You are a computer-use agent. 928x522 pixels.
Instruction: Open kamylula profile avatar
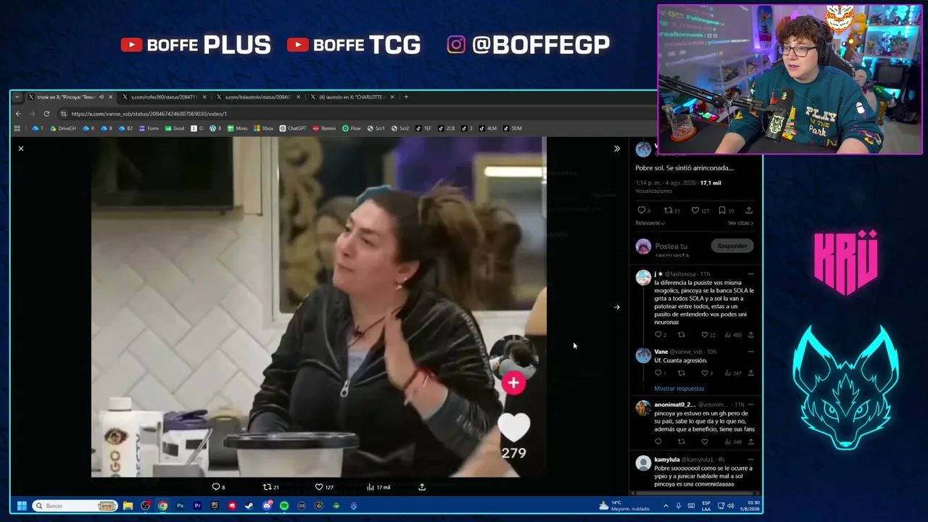(643, 463)
